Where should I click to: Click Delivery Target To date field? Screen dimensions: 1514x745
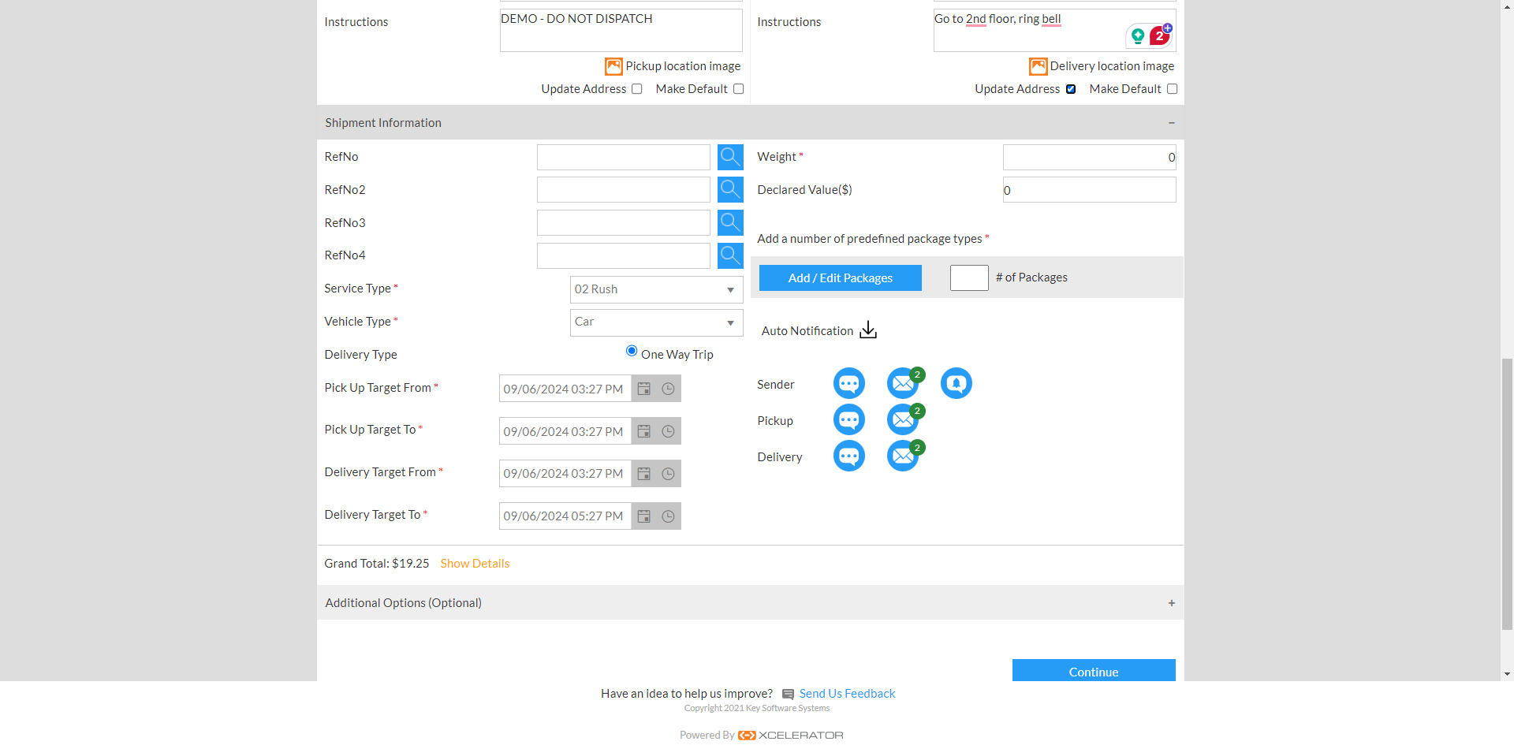coord(565,516)
